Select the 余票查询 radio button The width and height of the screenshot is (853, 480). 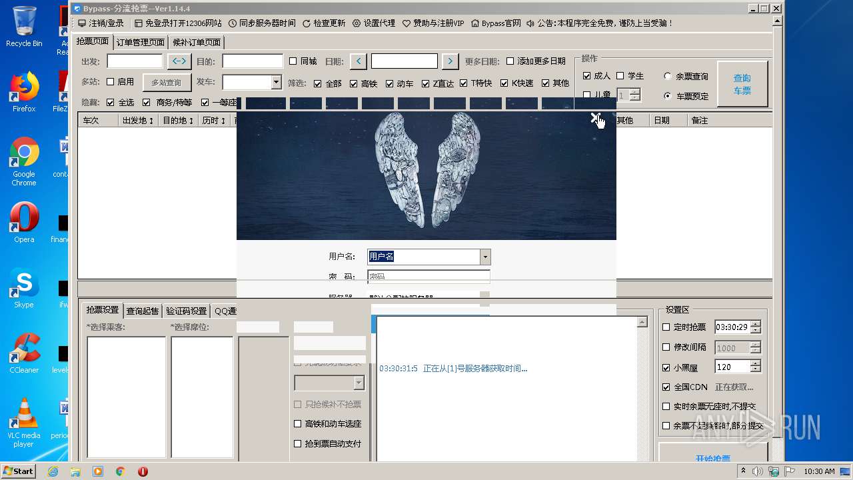pos(668,76)
